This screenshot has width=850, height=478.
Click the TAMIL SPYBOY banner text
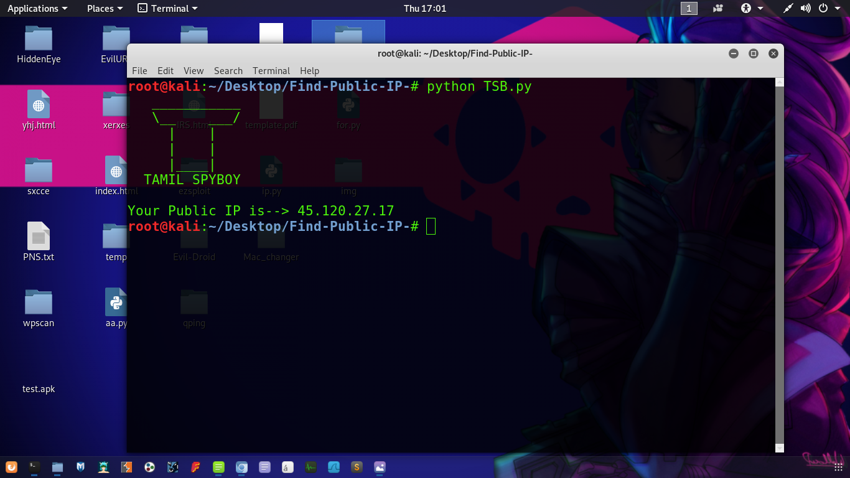pos(192,180)
